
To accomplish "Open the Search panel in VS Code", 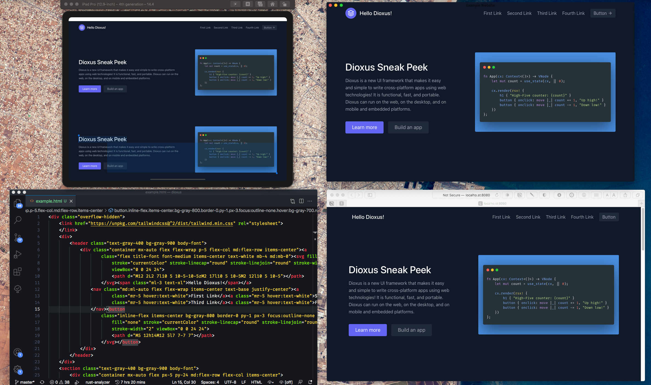I will tap(18, 220).
